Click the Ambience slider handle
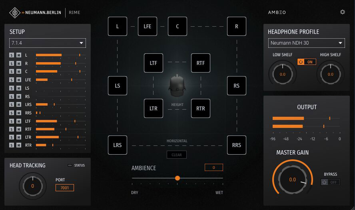 (x=177, y=178)
